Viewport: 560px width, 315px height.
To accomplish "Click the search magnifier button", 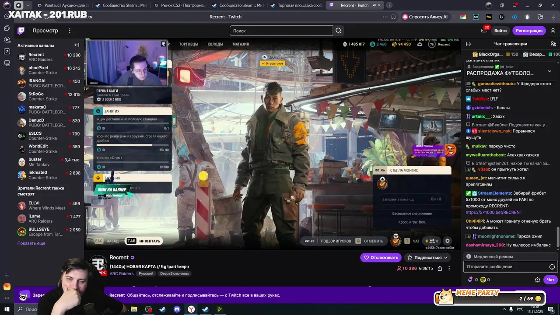I will tap(339, 31).
